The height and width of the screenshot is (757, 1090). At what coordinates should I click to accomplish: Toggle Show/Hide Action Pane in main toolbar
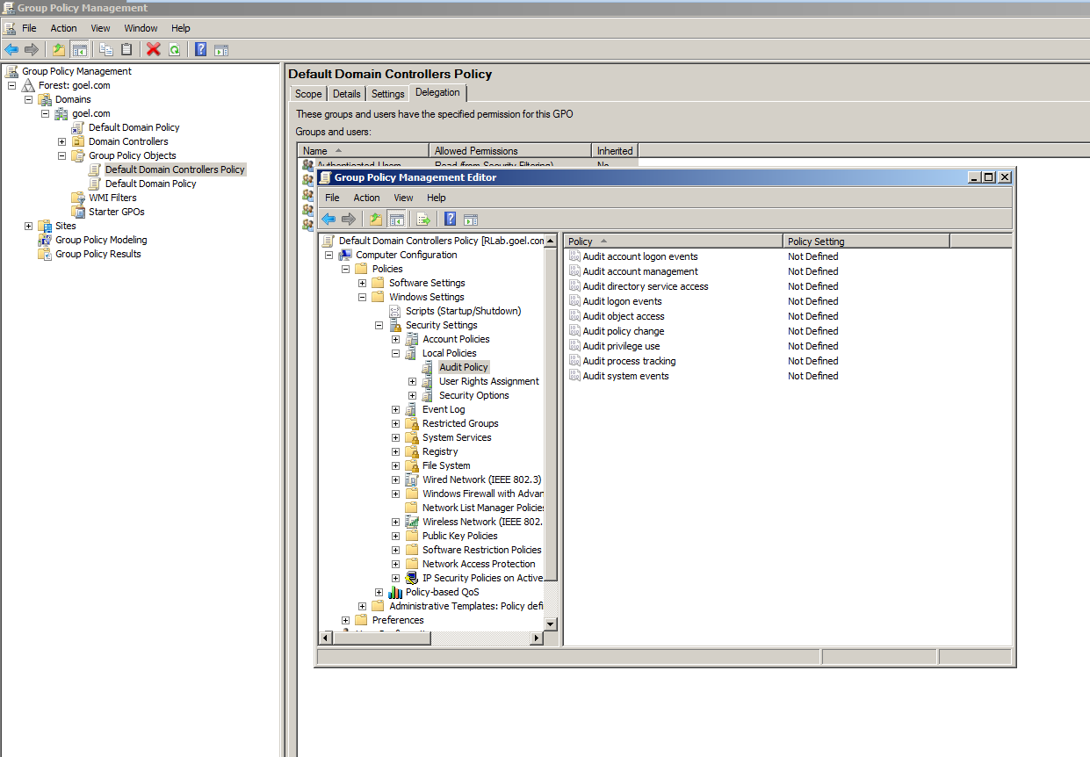[221, 49]
